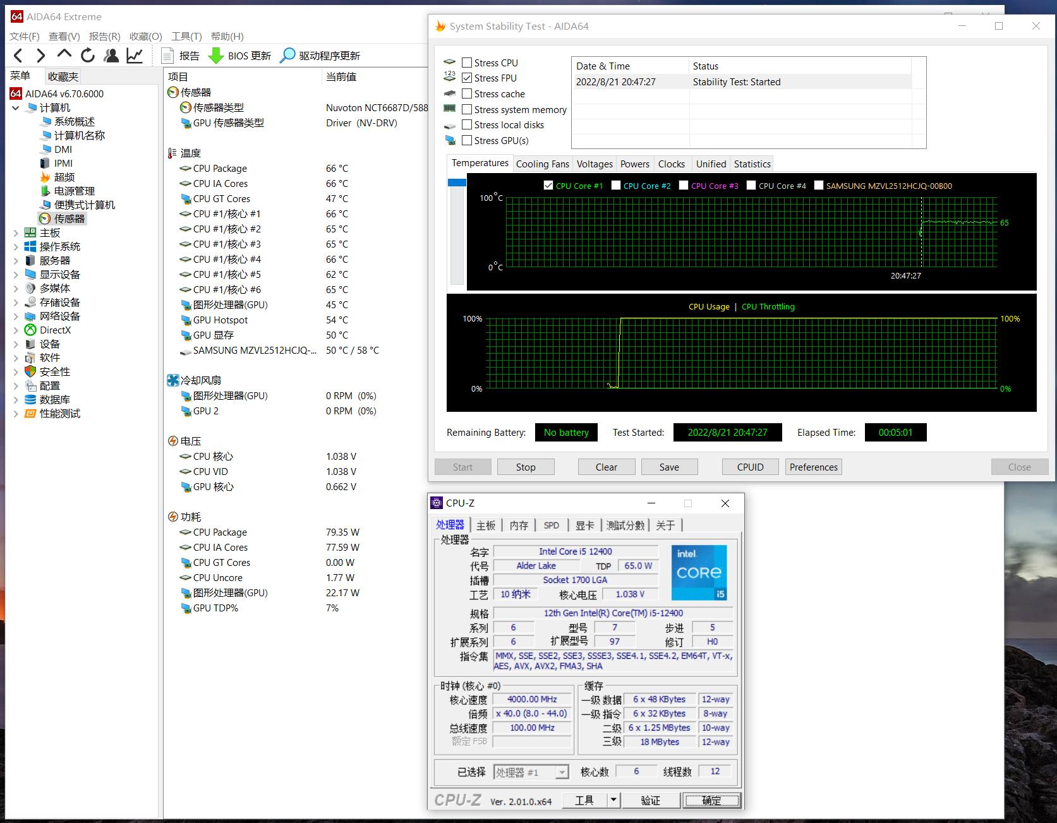
Task: Open the 工具(T) menu in AIDA64
Action: (x=186, y=36)
